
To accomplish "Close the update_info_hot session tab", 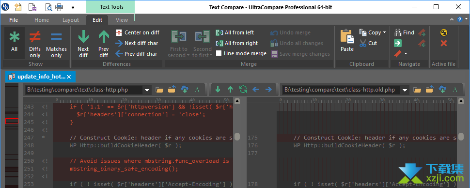I will [x=69, y=77].
